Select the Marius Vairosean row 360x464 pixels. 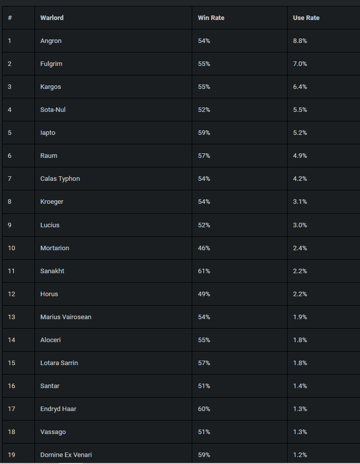click(x=181, y=317)
